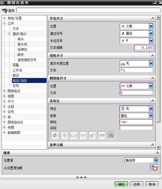This screenshot has width=162, height=189.
Task: Click the boxed A text button
Action: tap(111, 135)
